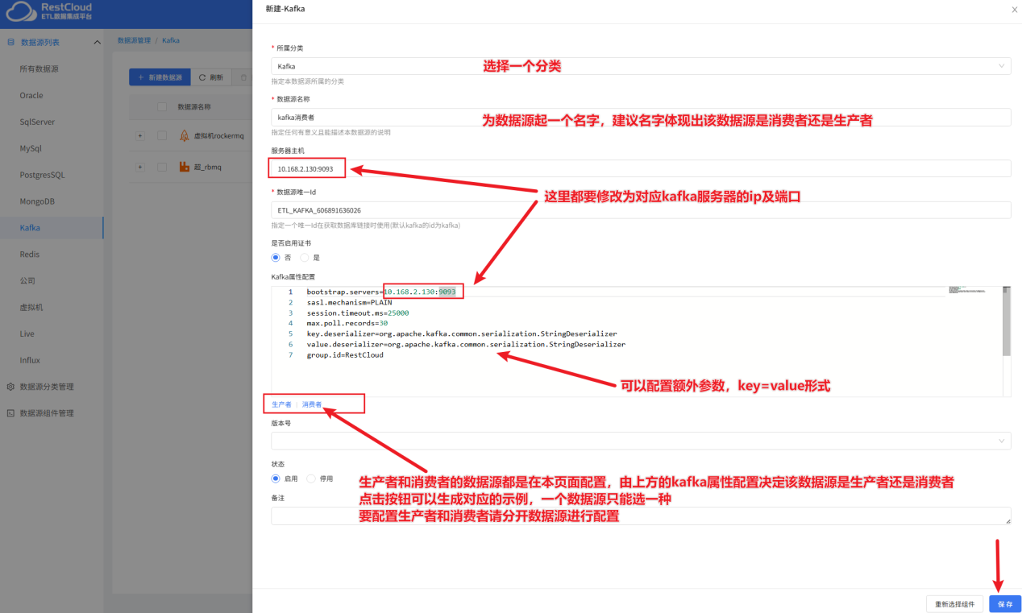Screen dimensions: 1022x613
Task: Close the 新建-Kafka dialog with the X
Action: (x=1014, y=9)
